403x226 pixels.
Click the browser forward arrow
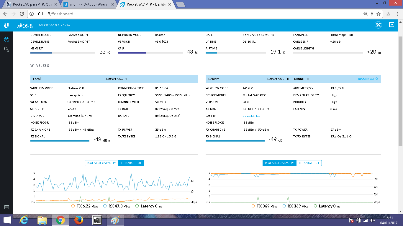[x=14, y=14]
